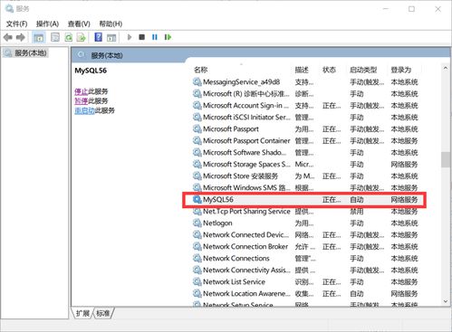452x332 pixels.
Task: Pause the service with the pause icon
Action: pyautogui.click(x=155, y=37)
